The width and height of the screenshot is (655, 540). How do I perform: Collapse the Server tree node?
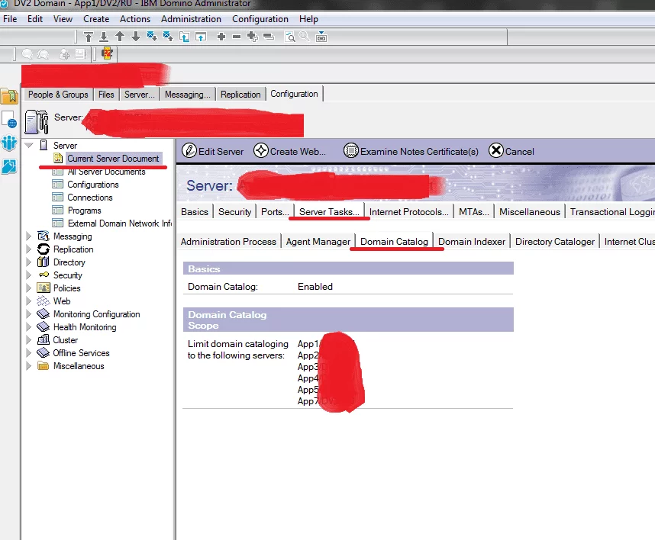point(29,145)
